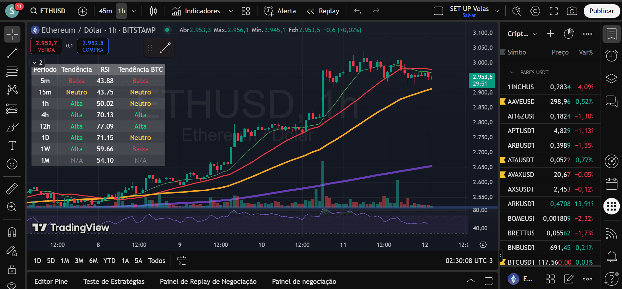Select line tool in floating toolbar
Screen dimensions: 622x289
[x=165, y=48]
